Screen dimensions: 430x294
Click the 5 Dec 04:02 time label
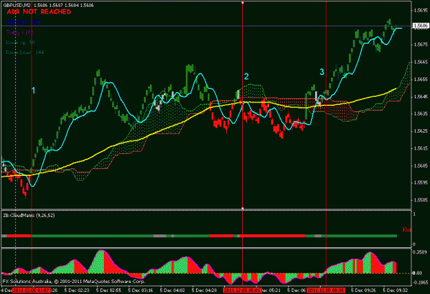172,290
